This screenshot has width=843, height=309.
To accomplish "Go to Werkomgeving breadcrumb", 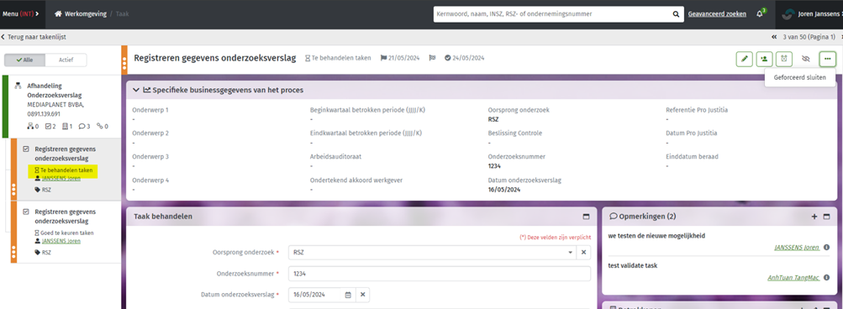I will pos(80,14).
